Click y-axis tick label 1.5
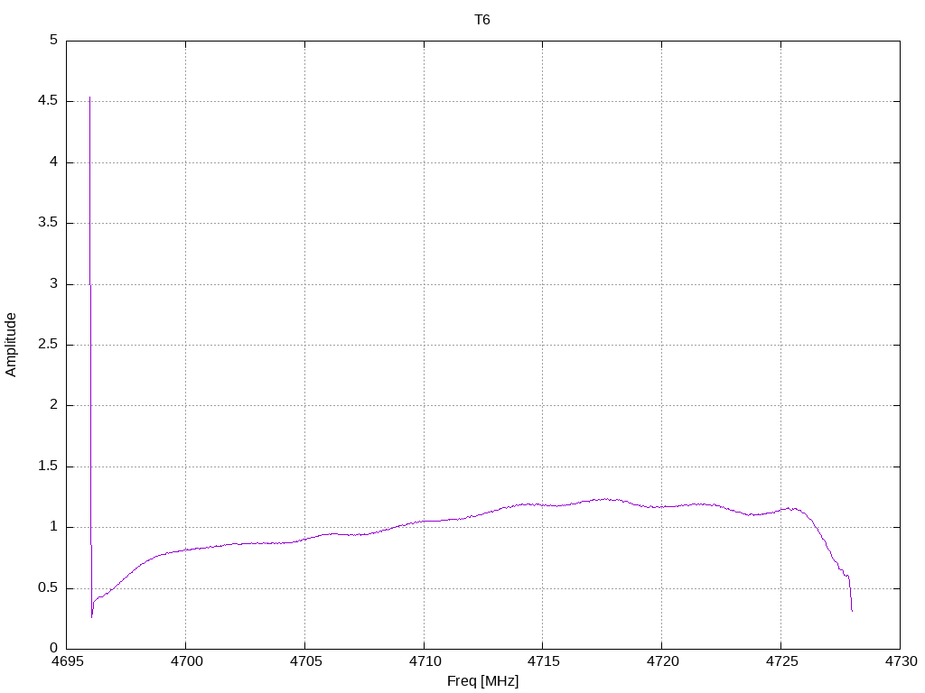The height and width of the screenshot is (693, 925). point(48,467)
